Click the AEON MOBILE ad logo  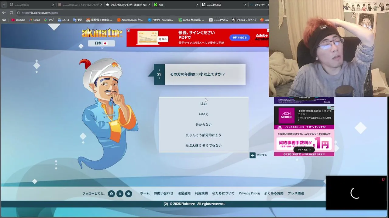(x=287, y=116)
